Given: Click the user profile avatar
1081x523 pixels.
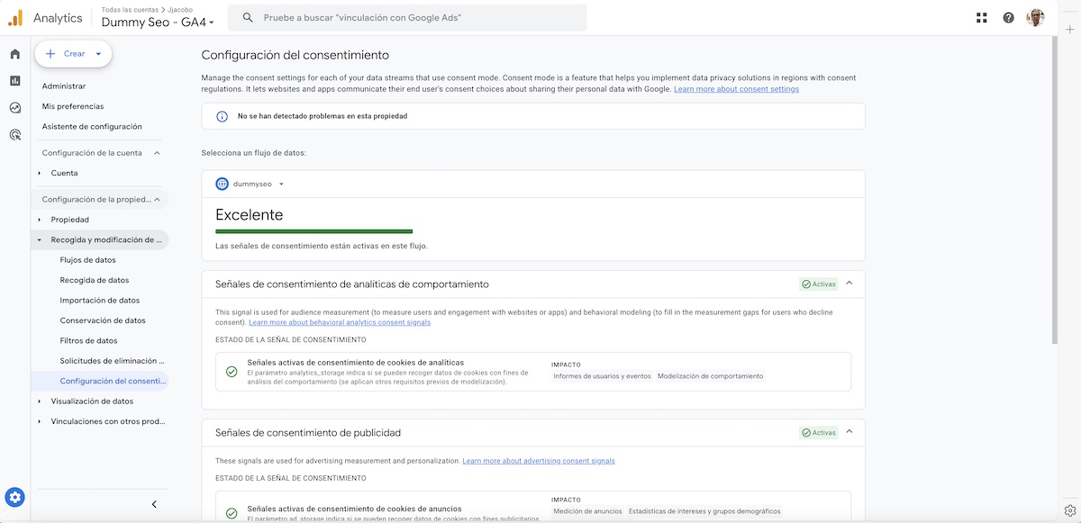Looking at the screenshot, I should (1035, 18).
